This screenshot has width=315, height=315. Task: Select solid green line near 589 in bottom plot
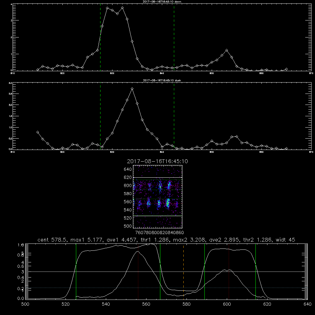(x=204, y=271)
